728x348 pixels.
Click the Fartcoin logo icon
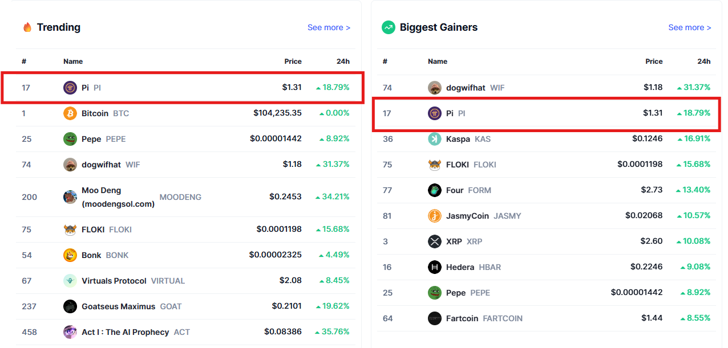tap(435, 318)
